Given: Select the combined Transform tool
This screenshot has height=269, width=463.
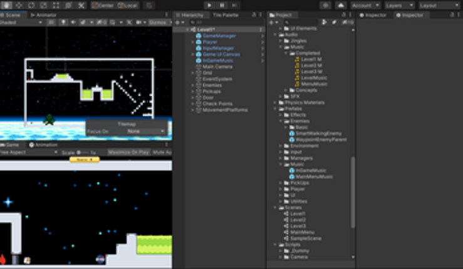Looking at the screenshot, I should click(68, 5).
